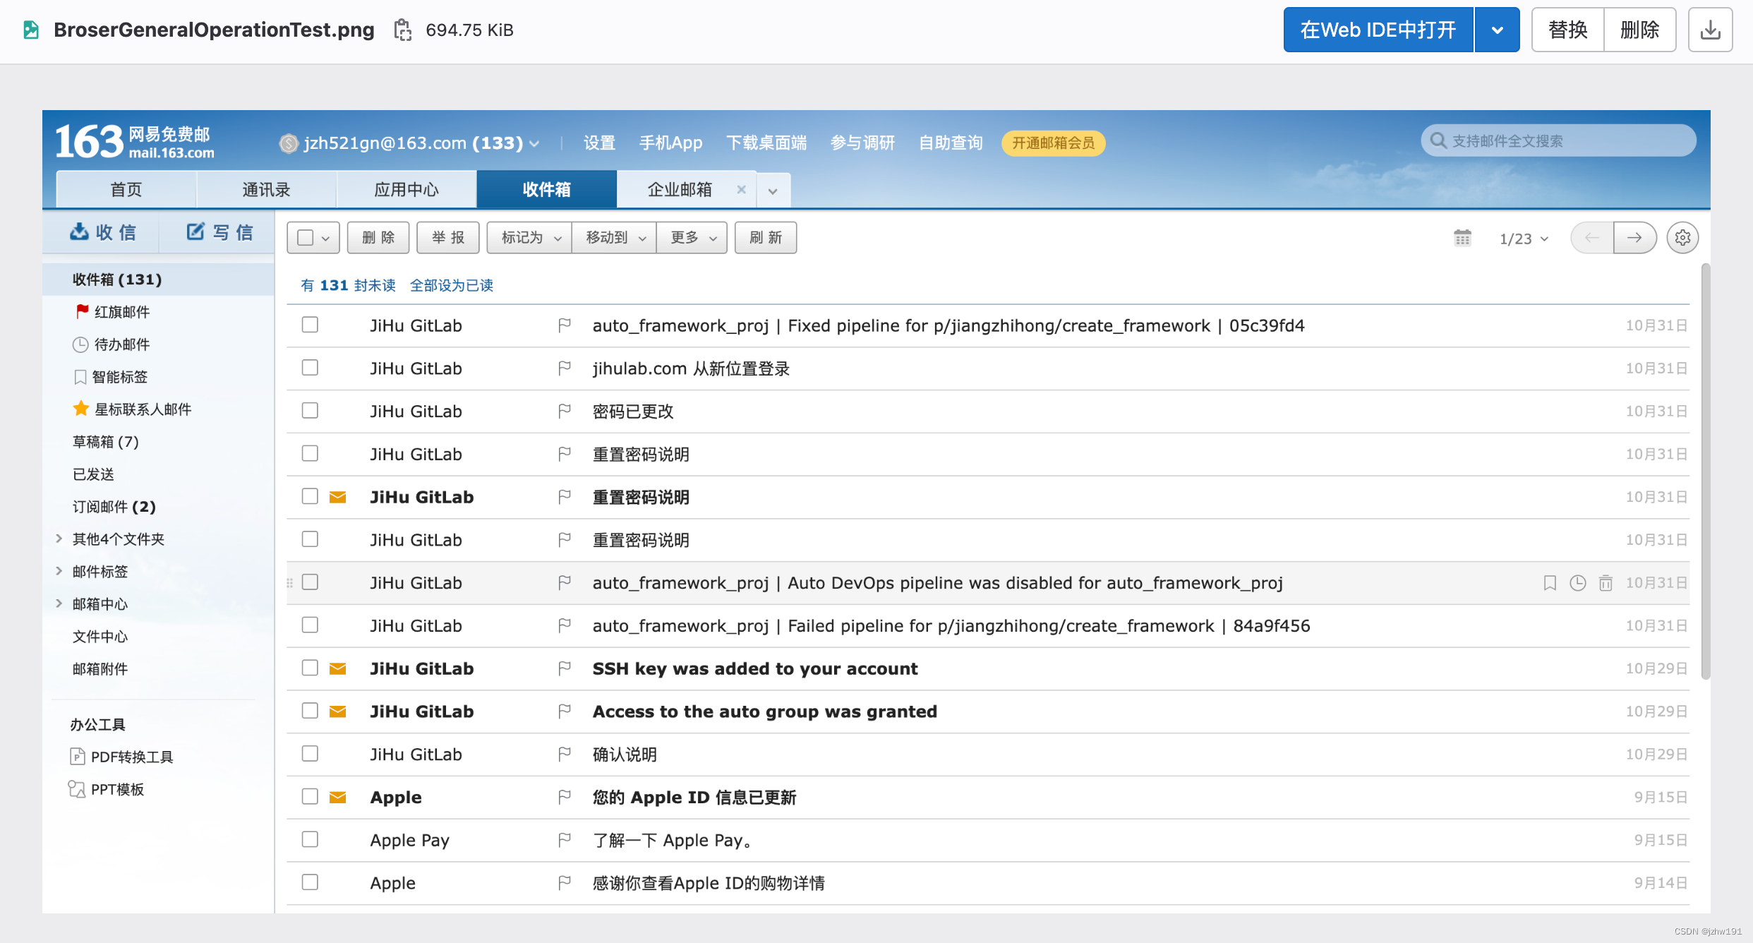Click the download icon in the top-right toolbar

[x=1710, y=29]
